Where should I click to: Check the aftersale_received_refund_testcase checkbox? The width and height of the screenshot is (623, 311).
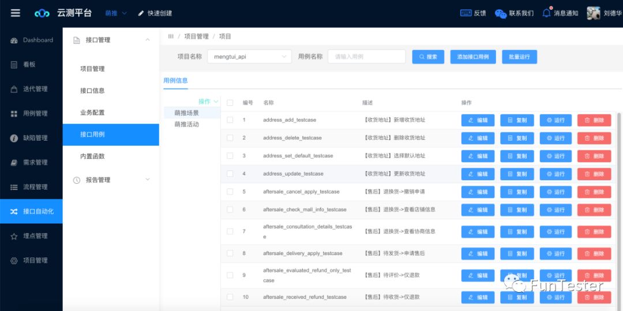pyautogui.click(x=230, y=297)
